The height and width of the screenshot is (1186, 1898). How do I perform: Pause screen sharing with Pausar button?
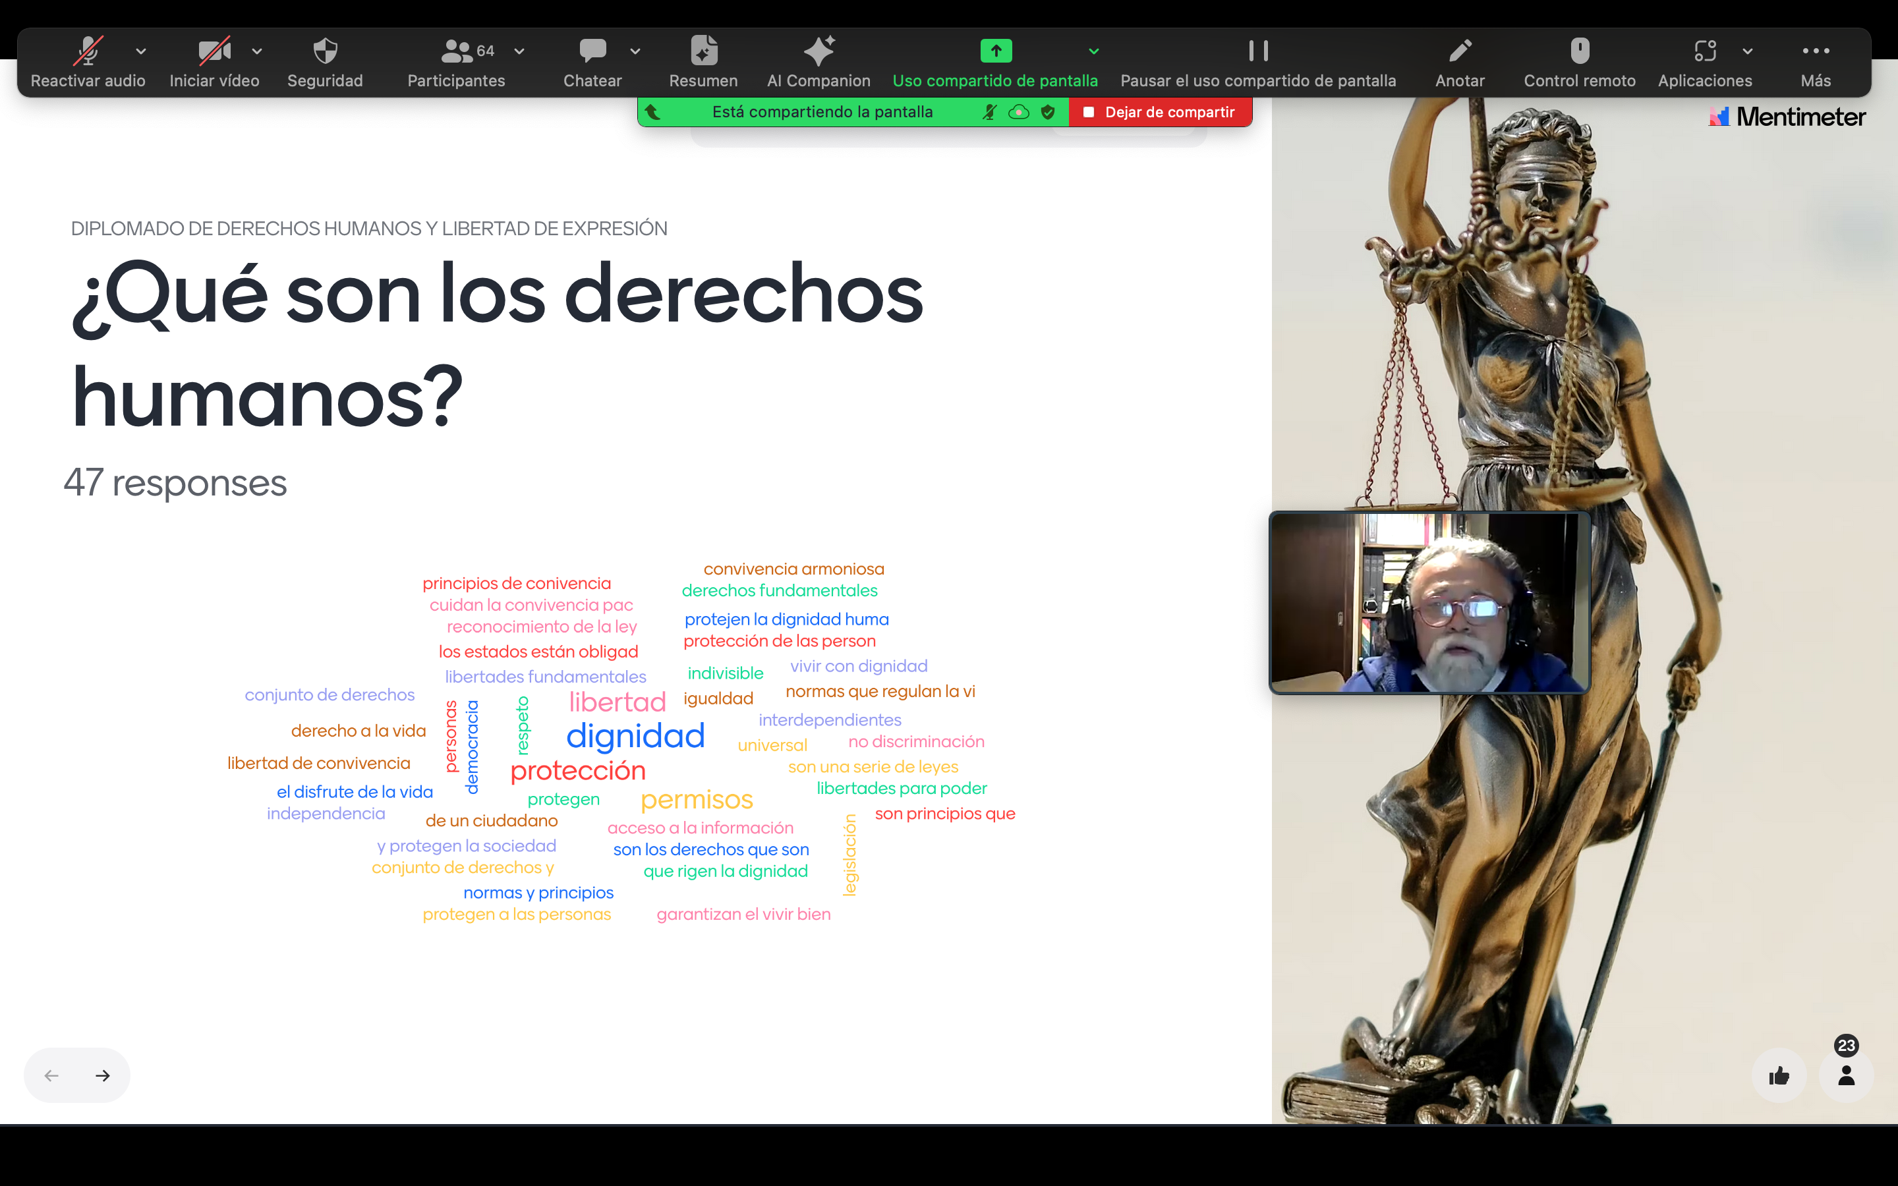[1258, 52]
